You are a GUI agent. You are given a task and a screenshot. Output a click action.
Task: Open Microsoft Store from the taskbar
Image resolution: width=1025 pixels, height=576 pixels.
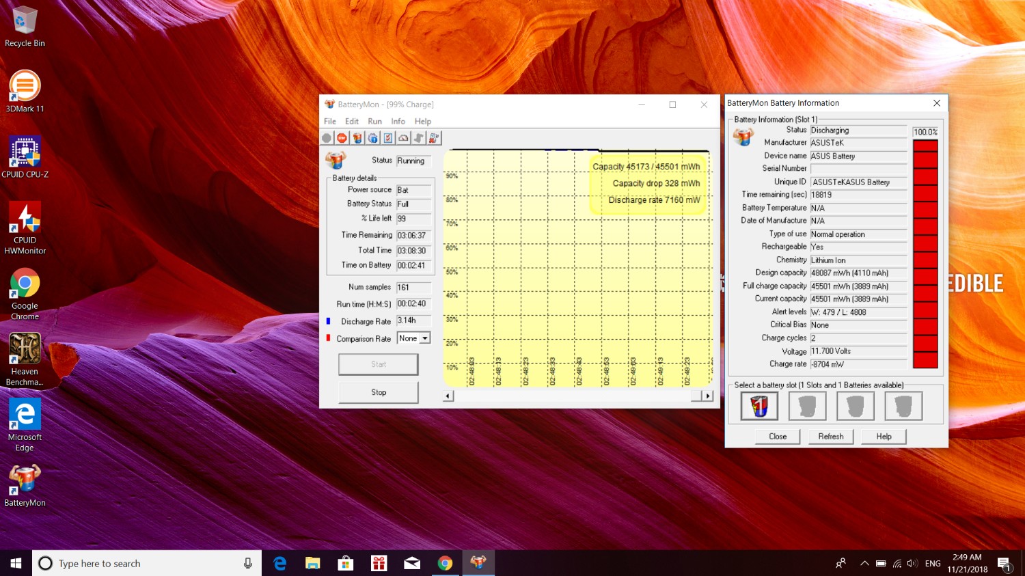[x=346, y=563]
